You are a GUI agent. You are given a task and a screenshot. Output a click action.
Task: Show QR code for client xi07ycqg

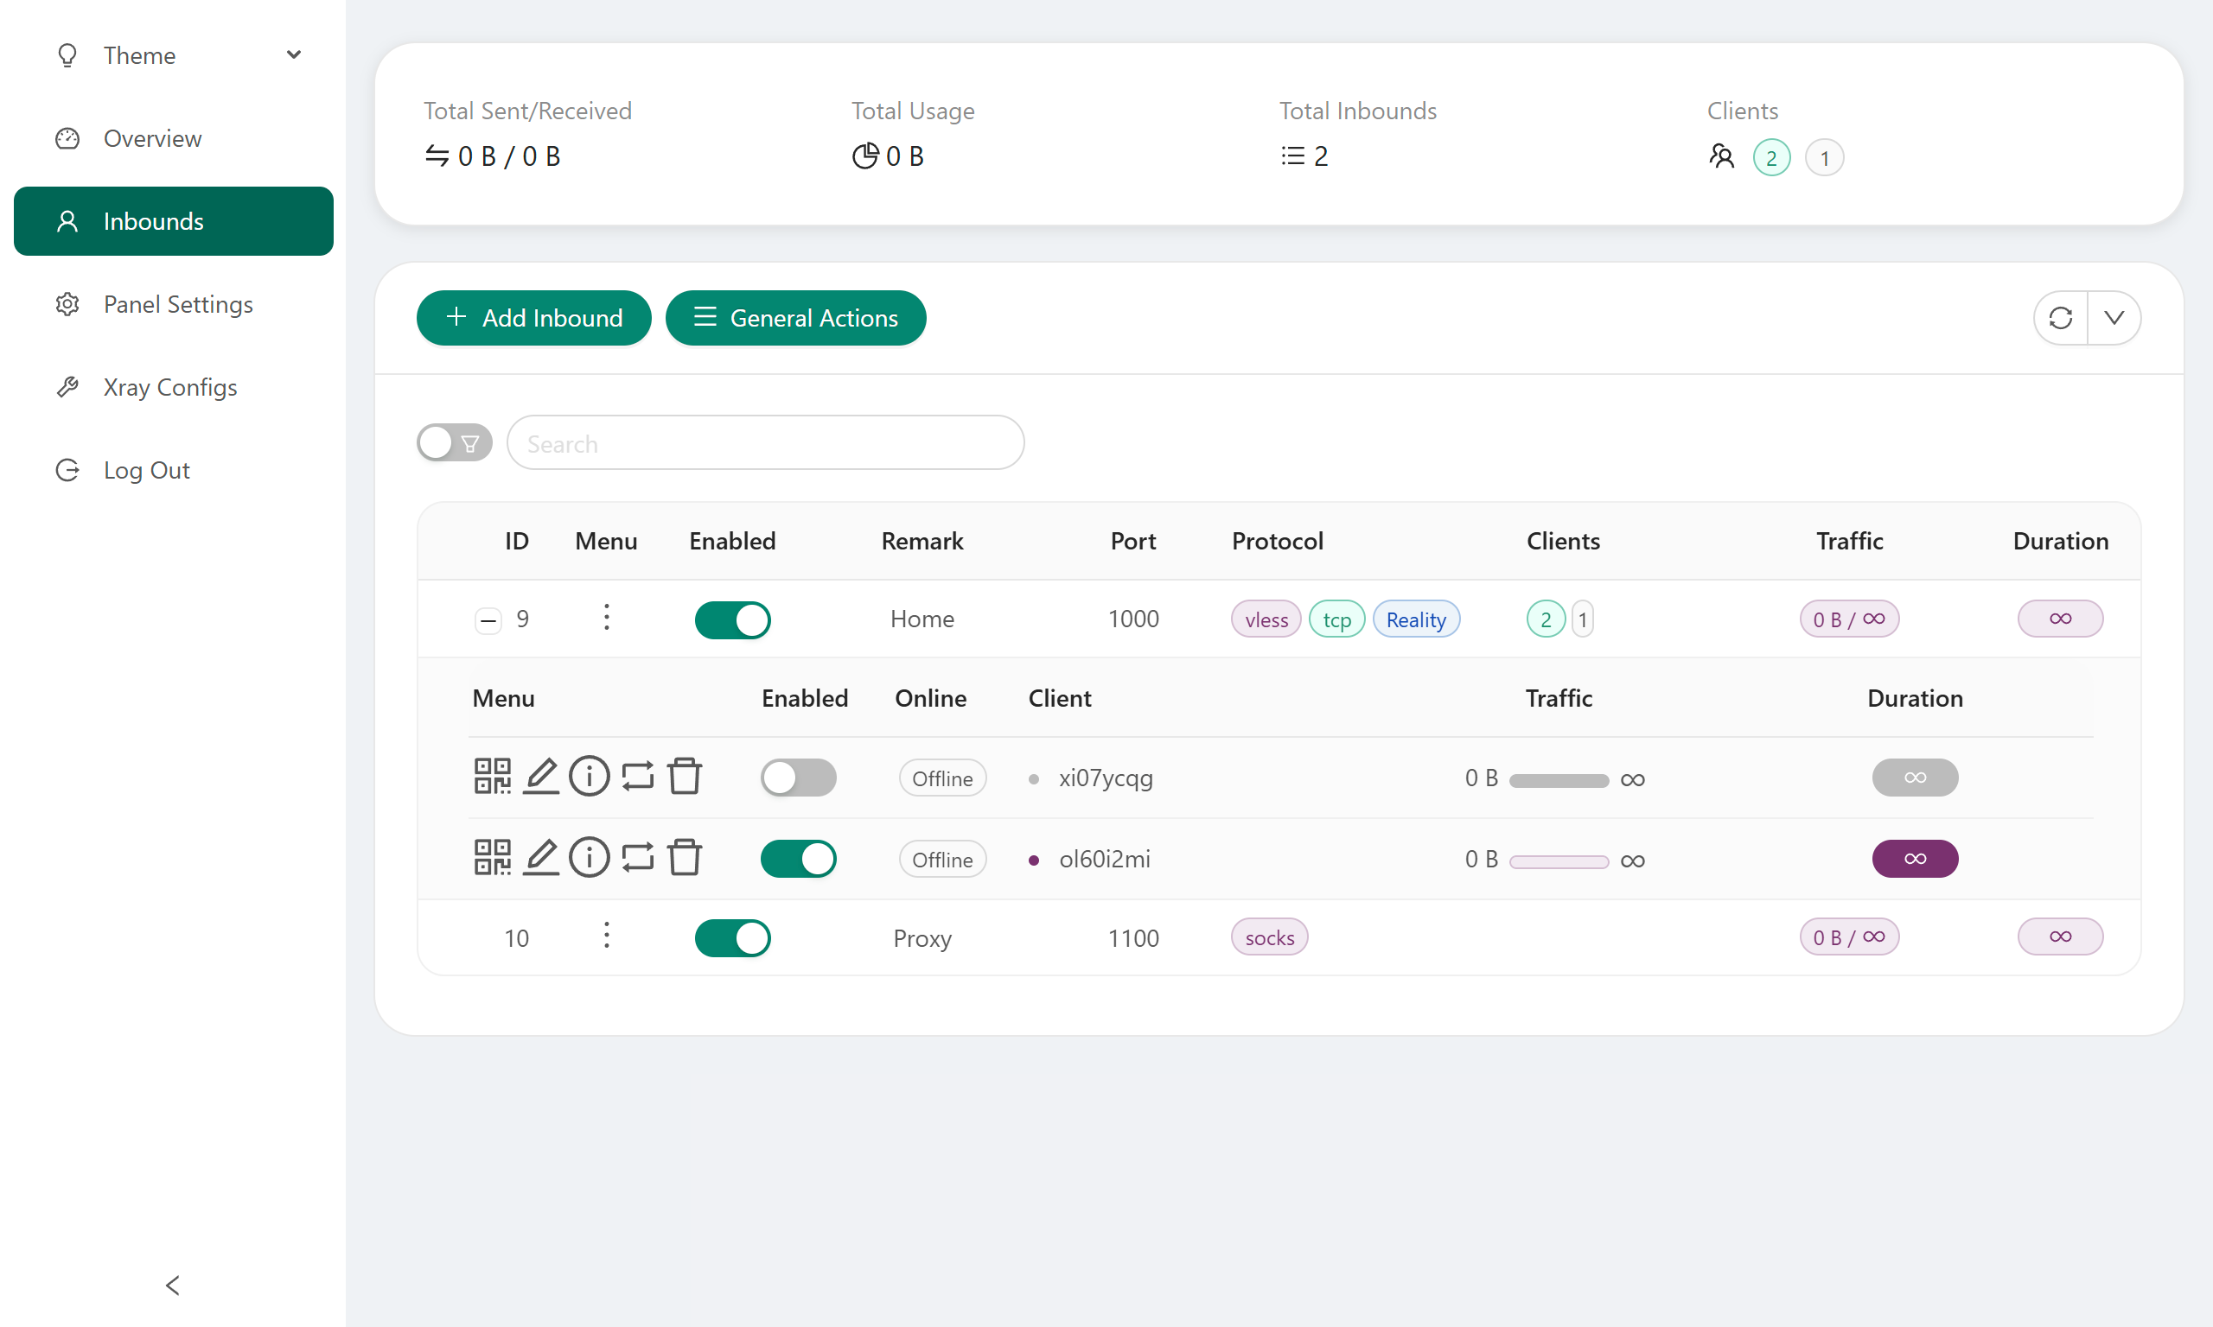492,776
